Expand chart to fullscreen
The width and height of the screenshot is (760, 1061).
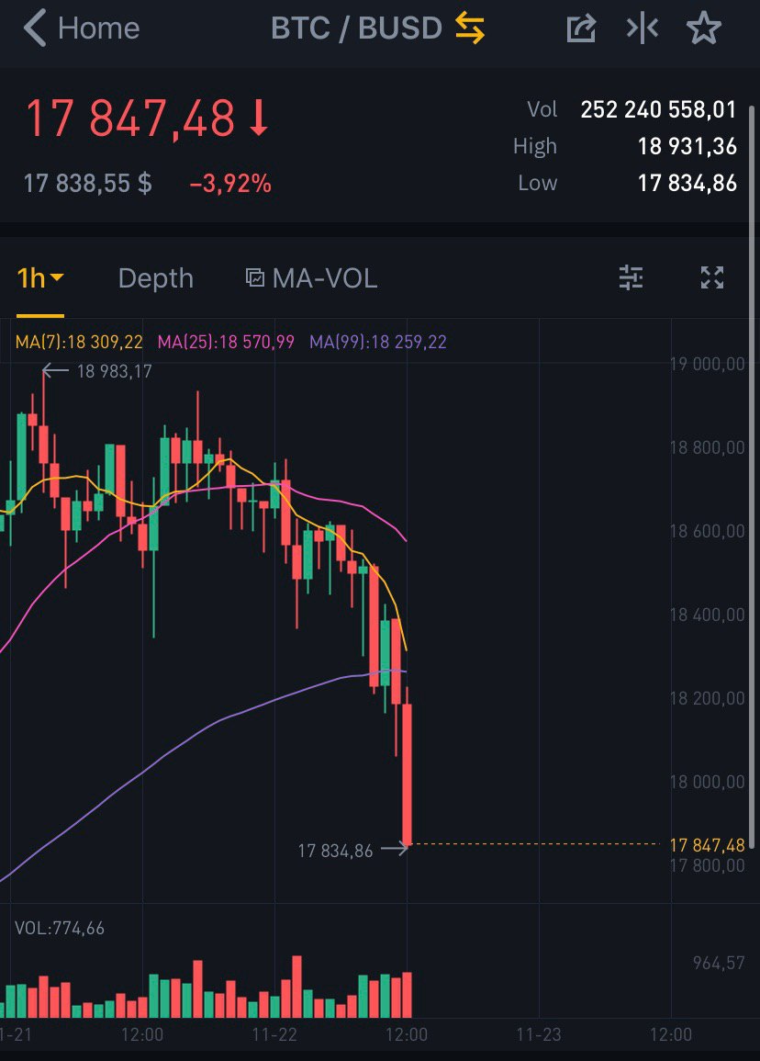point(712,277)
